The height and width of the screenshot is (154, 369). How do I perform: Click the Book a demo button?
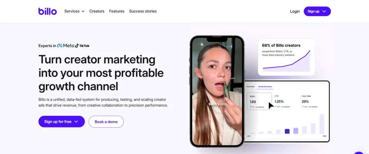coord(106,122)
